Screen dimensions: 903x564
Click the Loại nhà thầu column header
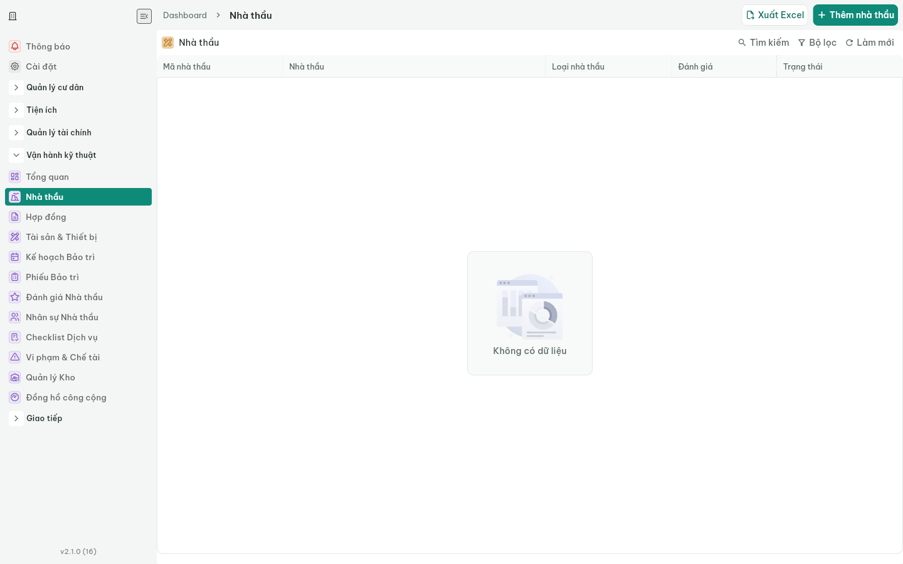608,66
